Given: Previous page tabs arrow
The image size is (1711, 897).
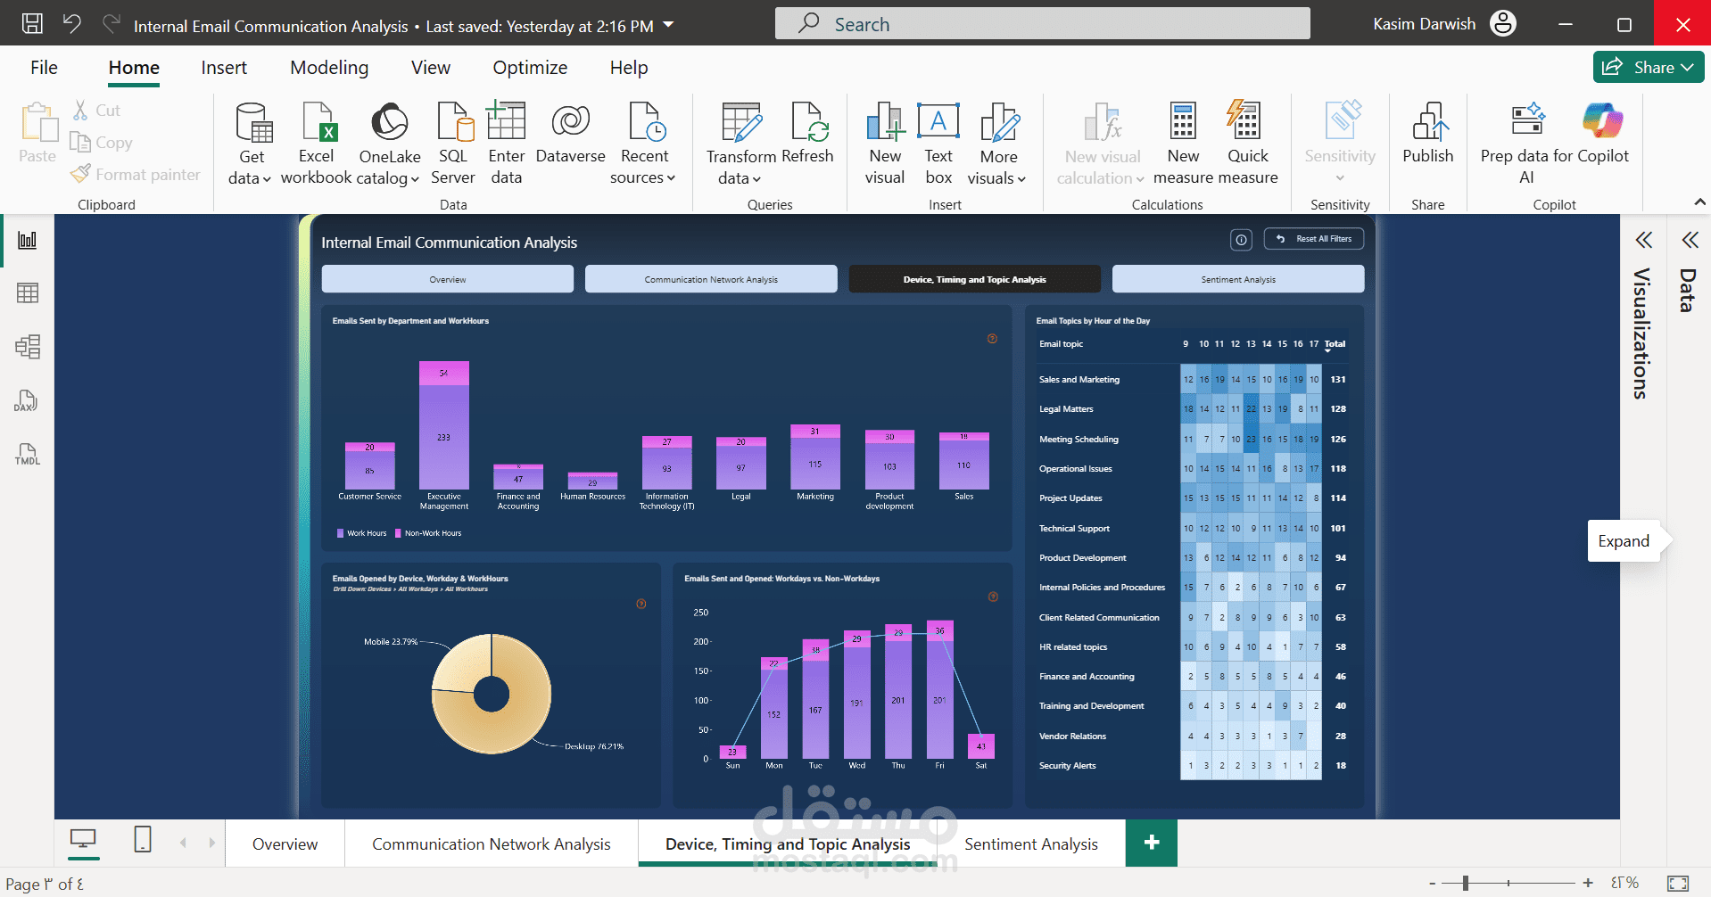Looking at the screenshot, I should pos(183,843).
